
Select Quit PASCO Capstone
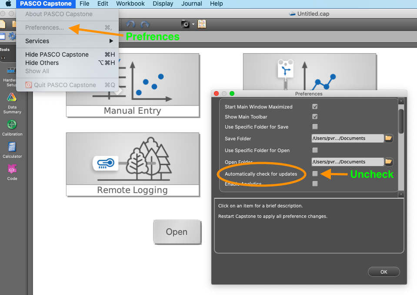pyautogui.click(x=67, y=85)
